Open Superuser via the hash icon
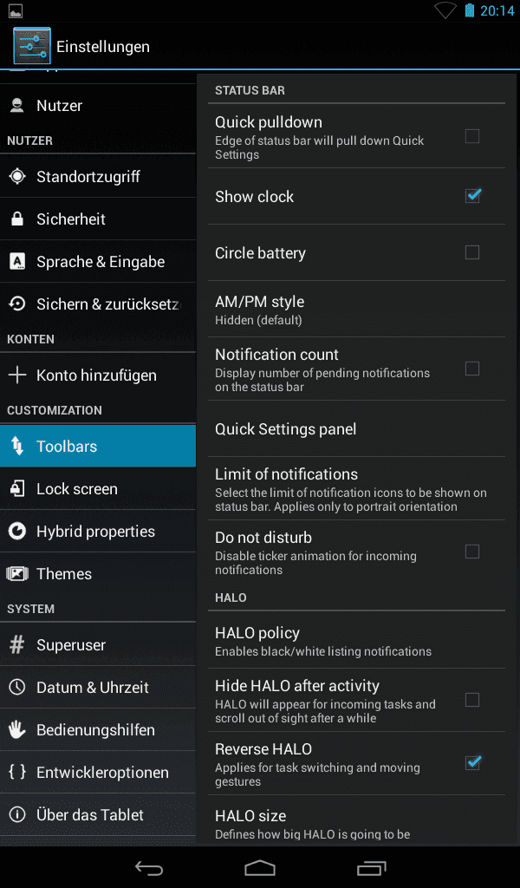The width and height of the screenshot is (520, 888). click(17, 644)
